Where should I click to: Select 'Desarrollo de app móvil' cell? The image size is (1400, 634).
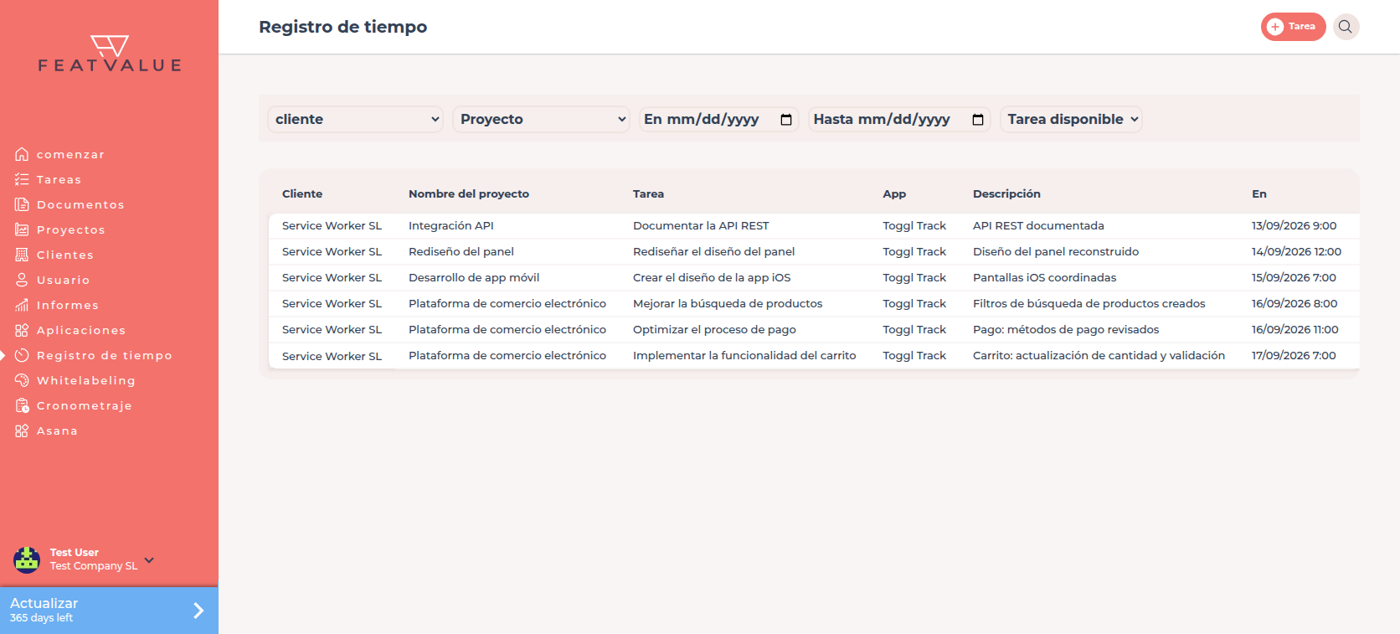point(474,277)
